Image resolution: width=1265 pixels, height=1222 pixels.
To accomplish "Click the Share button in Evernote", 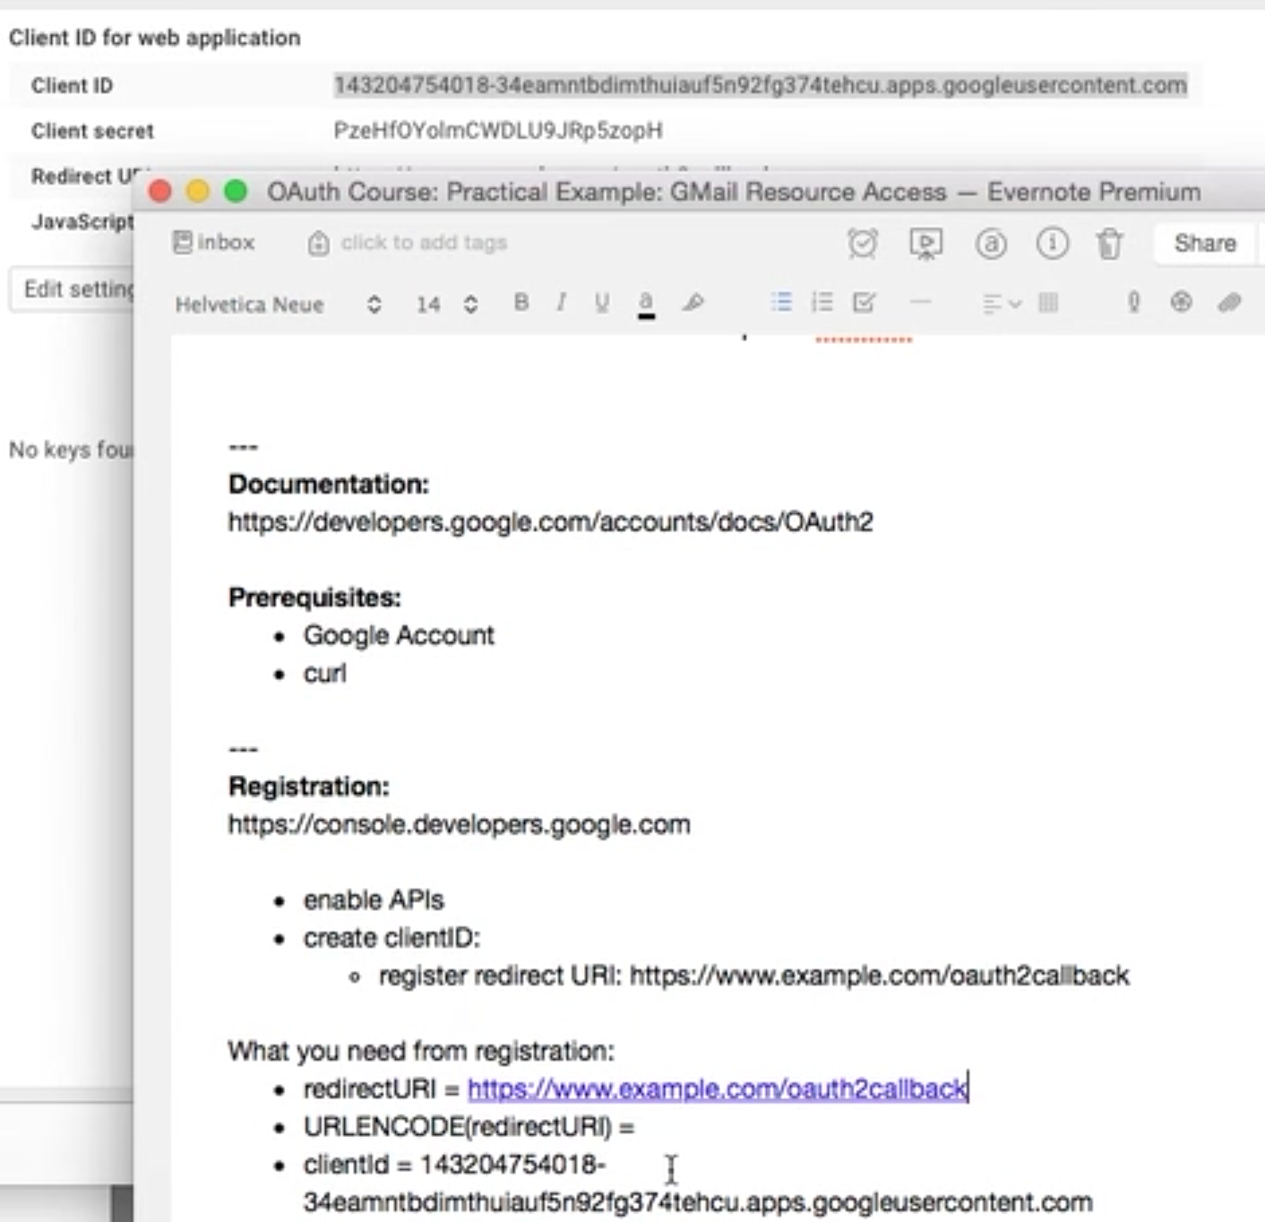I will pos(1205,243).
